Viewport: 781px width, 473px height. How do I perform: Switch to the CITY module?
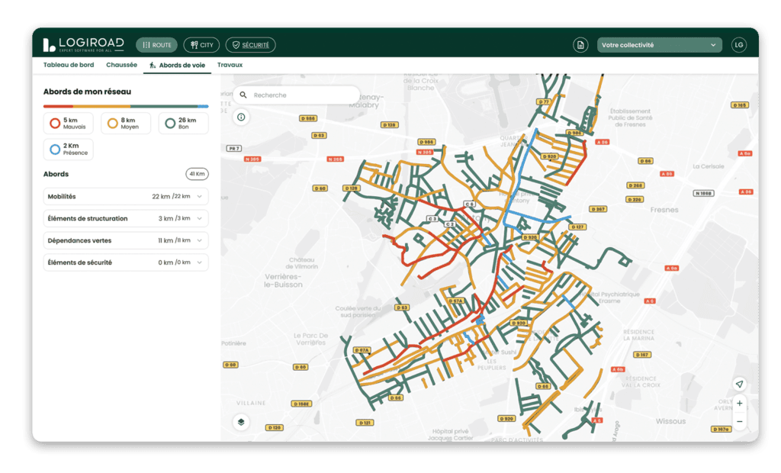coord(201,44)
